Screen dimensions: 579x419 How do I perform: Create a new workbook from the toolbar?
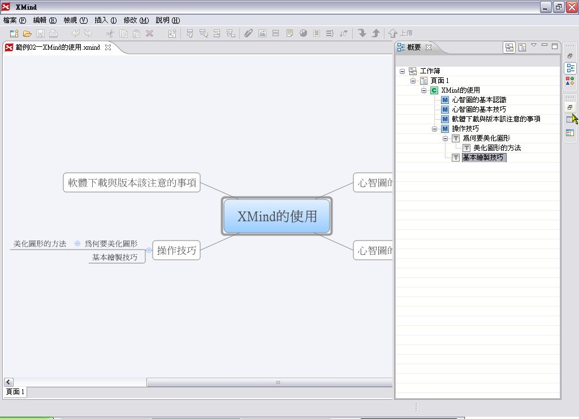pyautogui.click(x=14, y=33)
